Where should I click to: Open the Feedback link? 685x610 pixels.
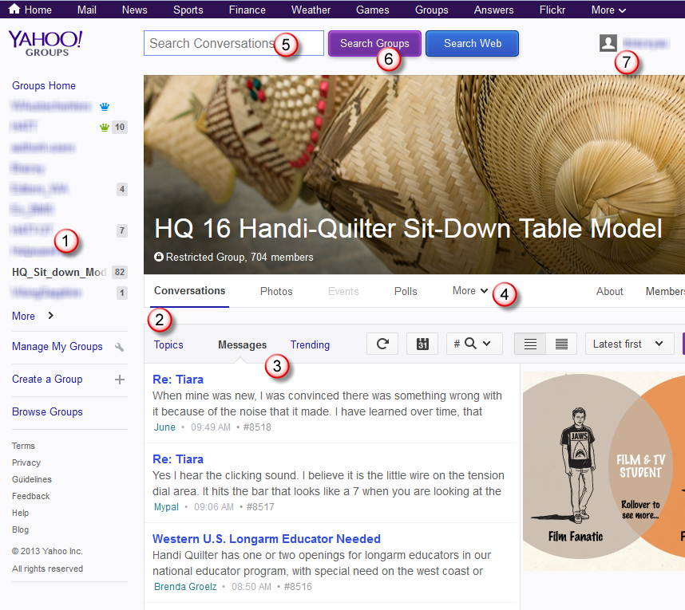(x=30, y=496)
